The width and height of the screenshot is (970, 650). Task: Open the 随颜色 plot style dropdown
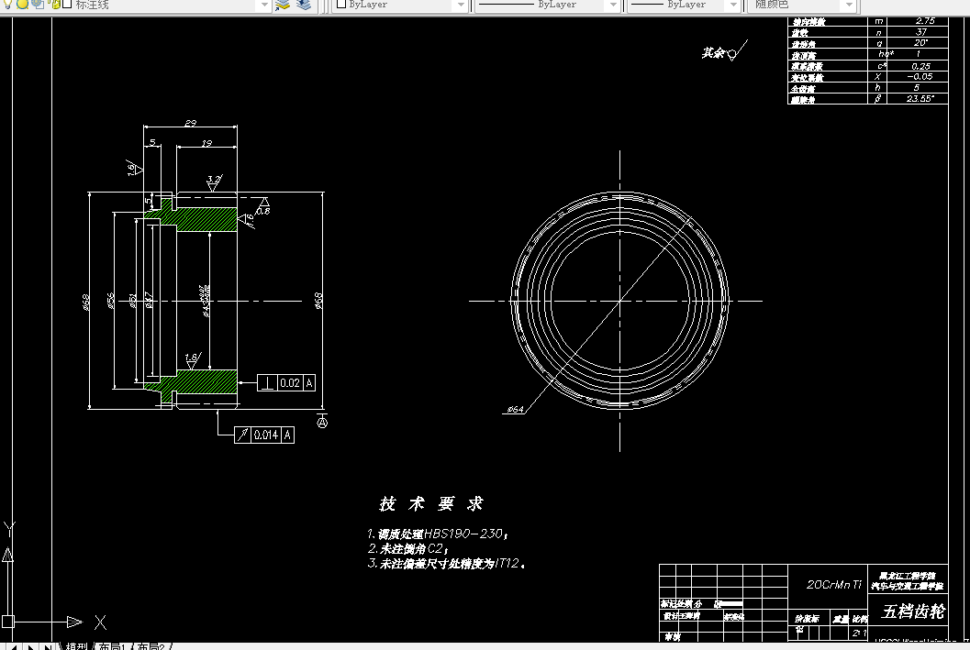850,5
